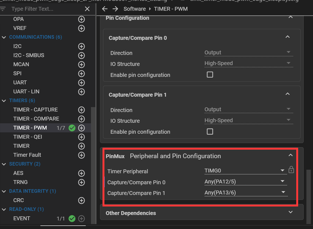This screenshot has width=313, height=229.
Task: Click the lock icon beside Timer Peripheral
Action: pyautogui.click(x=291, y=170)
